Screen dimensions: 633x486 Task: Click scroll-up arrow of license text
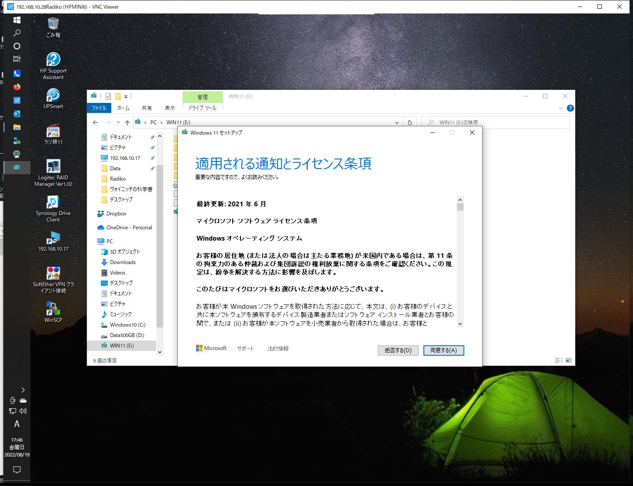pos(460,200)
